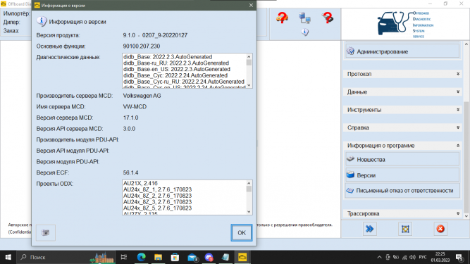The height and width of the screenshot is (264, 470).
Task: Click the red question mark help icon
Action: (x=328, y=18)
